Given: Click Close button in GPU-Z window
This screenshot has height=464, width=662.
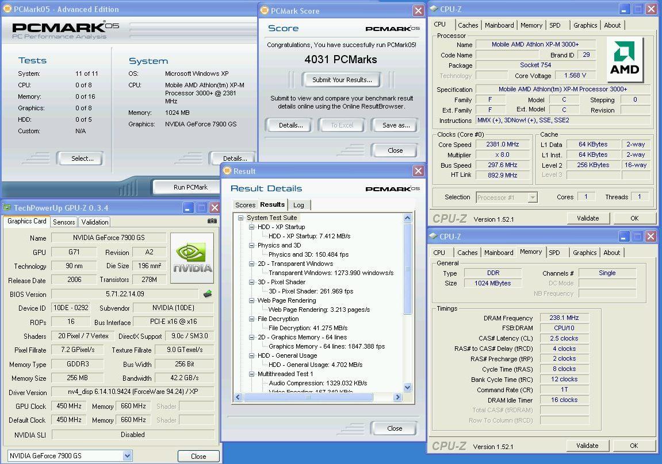Looking at the screenshot, I should click(198, 456).
